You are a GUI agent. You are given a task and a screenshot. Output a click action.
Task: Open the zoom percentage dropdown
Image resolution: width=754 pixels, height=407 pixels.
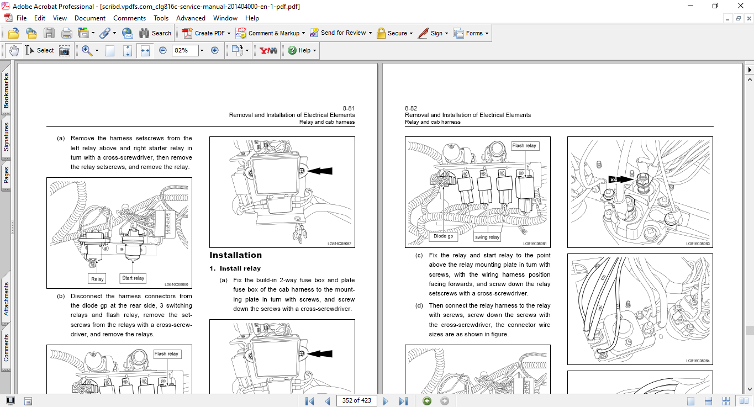202,50
